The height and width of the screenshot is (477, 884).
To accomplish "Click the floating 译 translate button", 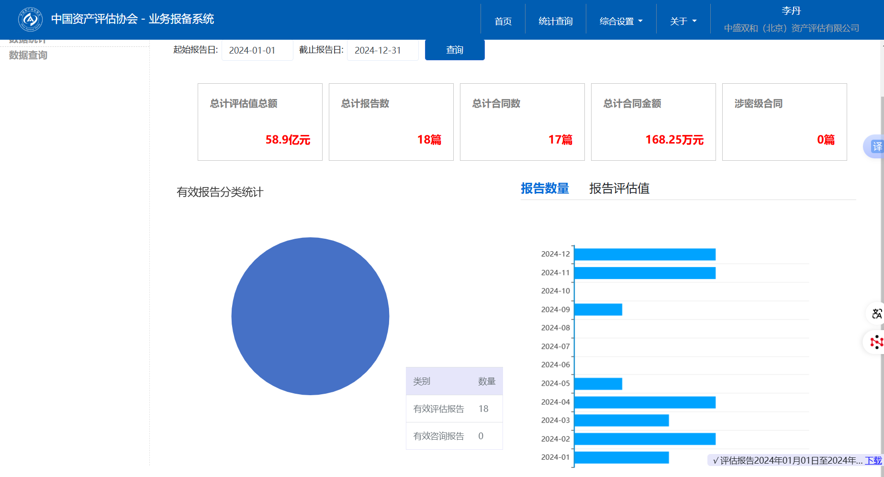I will (x=876, y=146).
